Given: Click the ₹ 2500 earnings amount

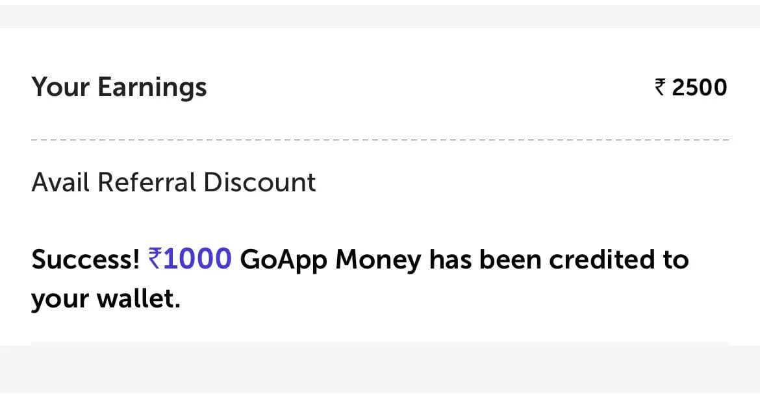Looking at the screenshot, I should pos(691,88).
